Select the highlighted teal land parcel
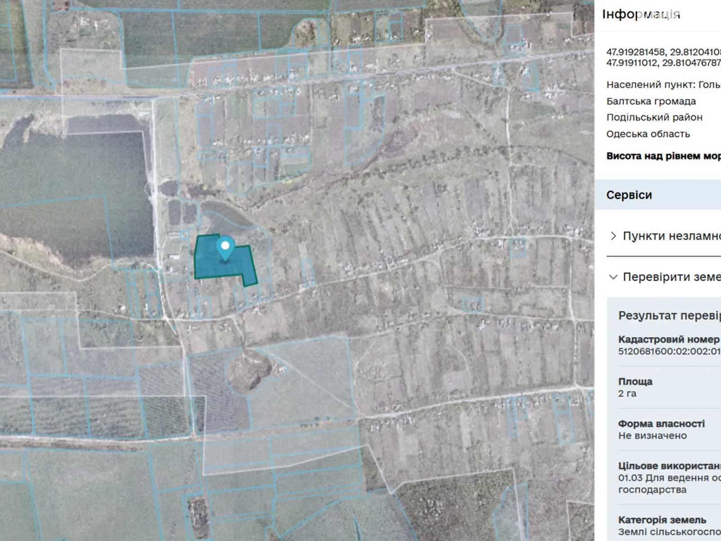 coord(212,264)
